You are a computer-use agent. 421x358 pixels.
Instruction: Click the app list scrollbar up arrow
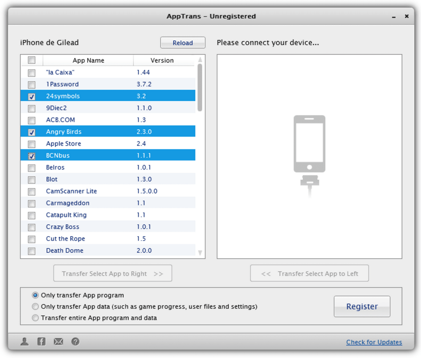tap(200, 59)
